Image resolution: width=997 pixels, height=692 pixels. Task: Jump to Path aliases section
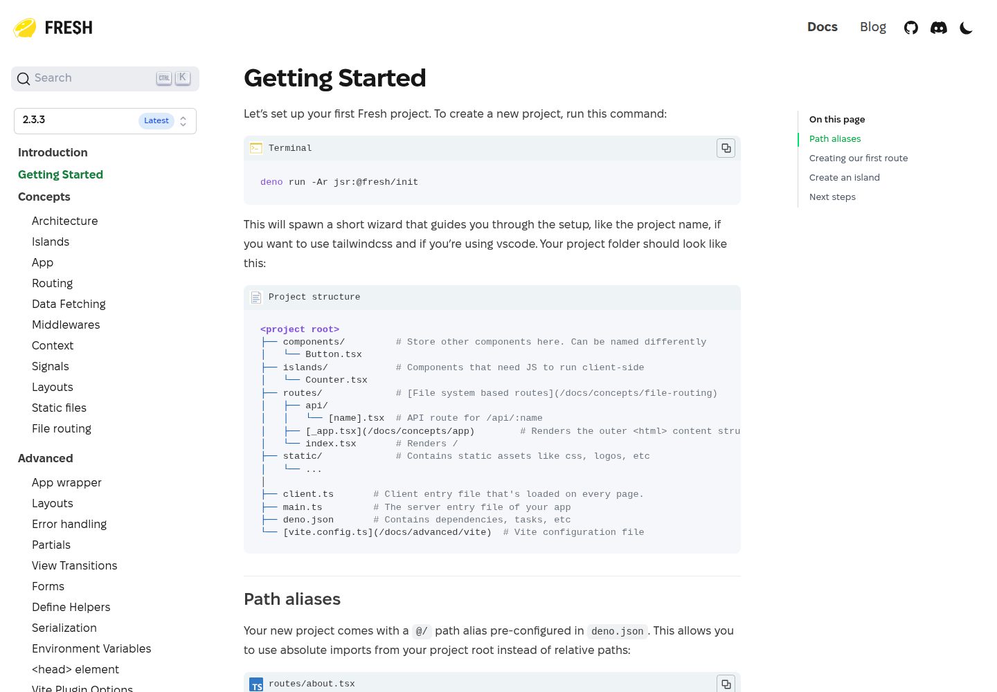tap(835, 138)
